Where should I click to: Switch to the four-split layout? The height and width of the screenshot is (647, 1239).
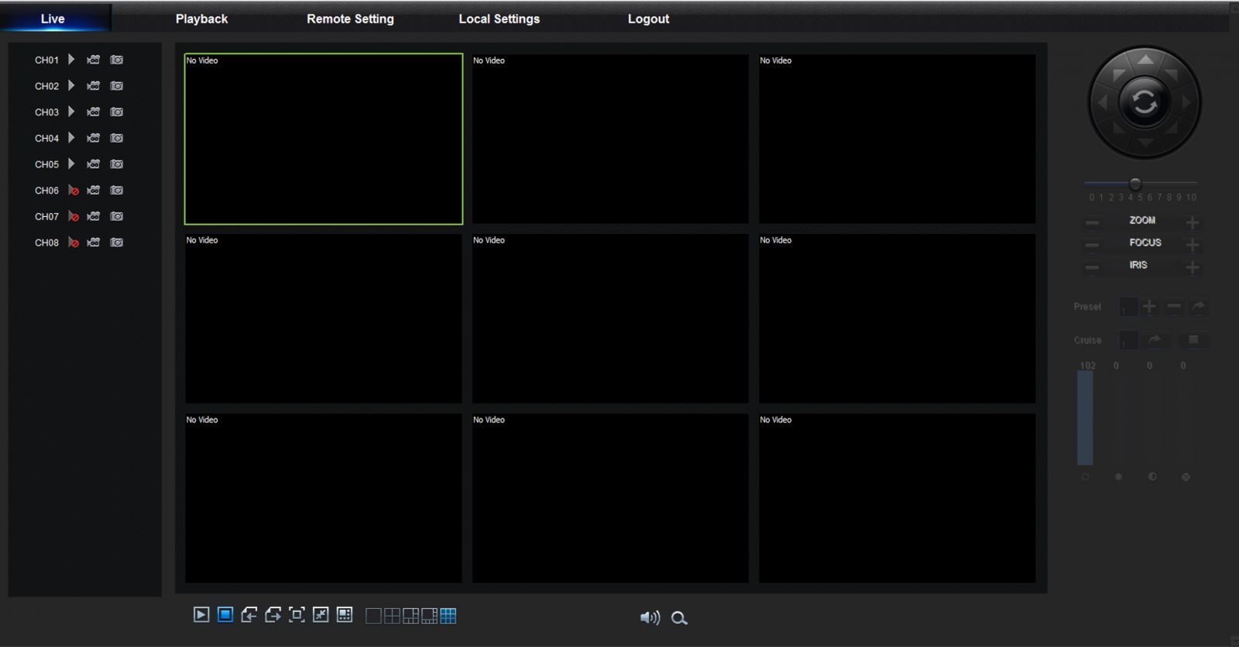pyautogui.click(x=392, y=616)
